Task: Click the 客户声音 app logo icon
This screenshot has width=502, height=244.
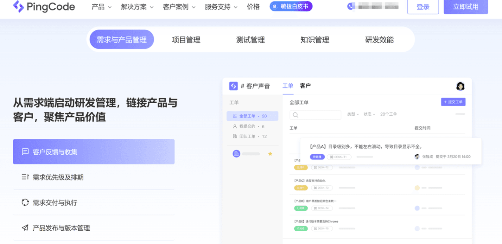Action: tap(233, 86)
